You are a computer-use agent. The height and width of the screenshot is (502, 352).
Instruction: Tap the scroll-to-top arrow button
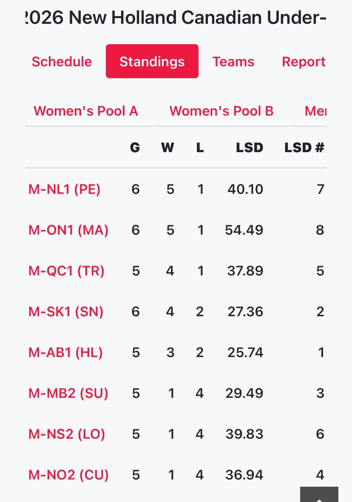click(x=319, y=494)
